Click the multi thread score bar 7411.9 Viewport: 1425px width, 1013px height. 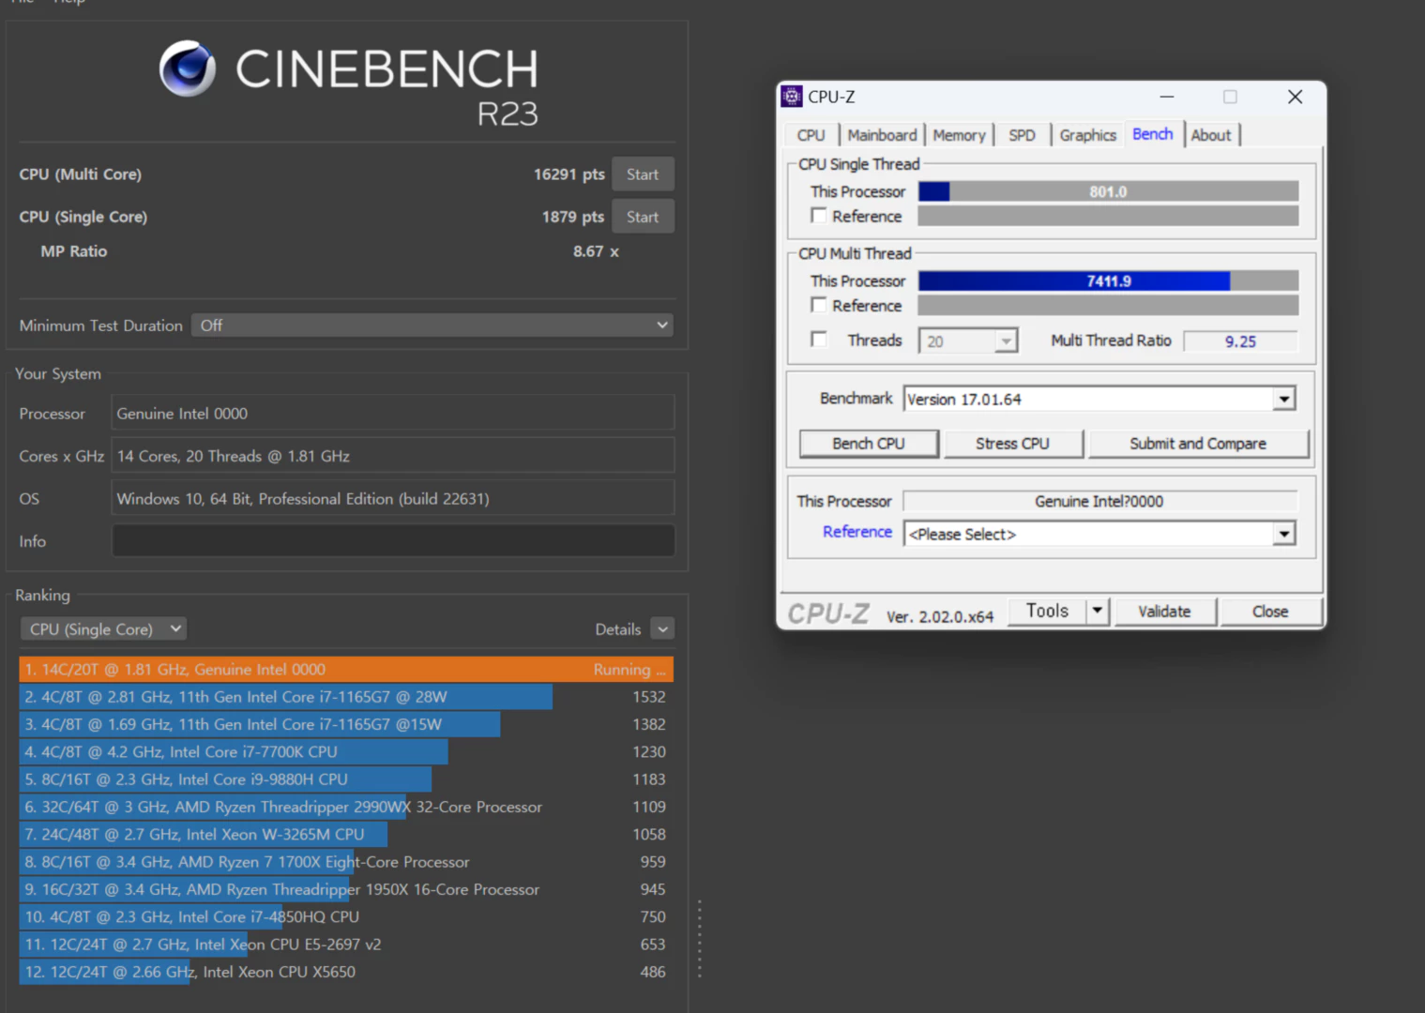pyautogui.click(x=1108, y=281)
